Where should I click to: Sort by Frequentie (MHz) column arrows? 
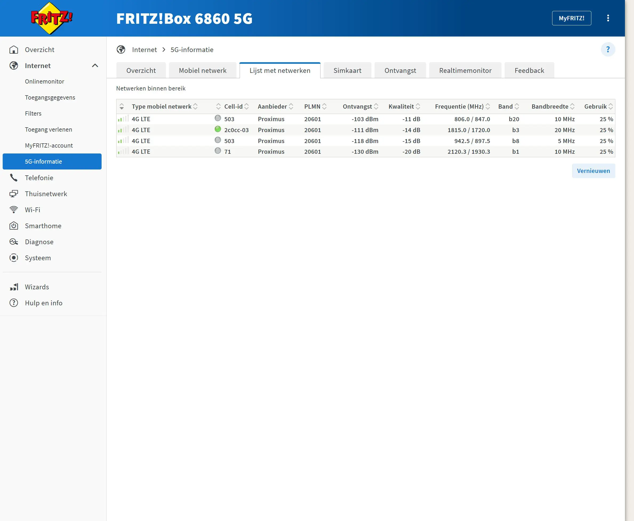[x=488, y=106]
